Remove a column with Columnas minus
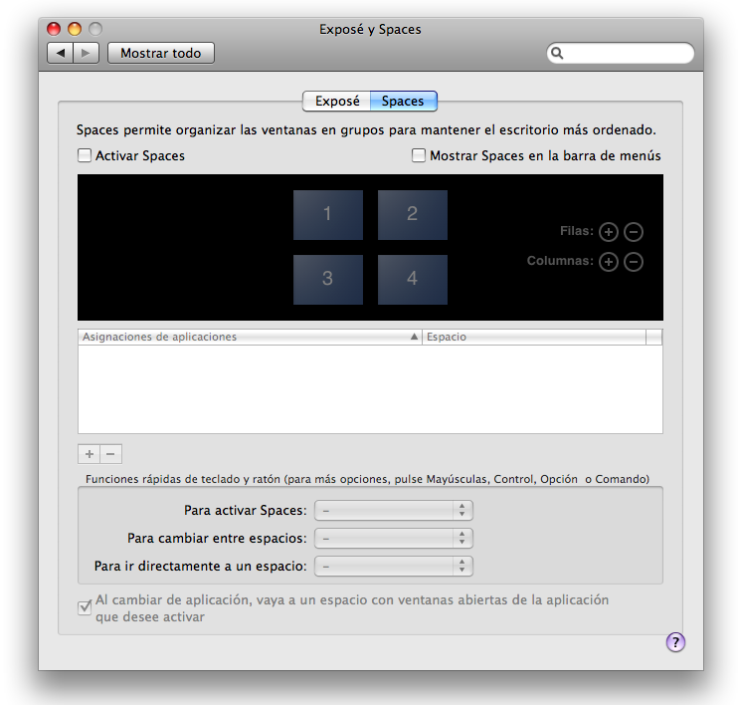 click(634, 262)
